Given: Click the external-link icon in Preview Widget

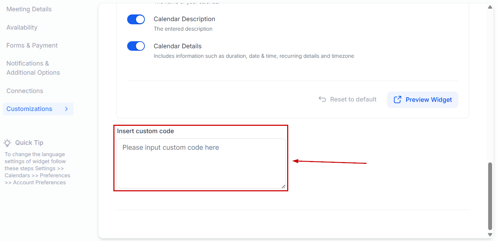Looking at the screenshot, I should point(397,100).
